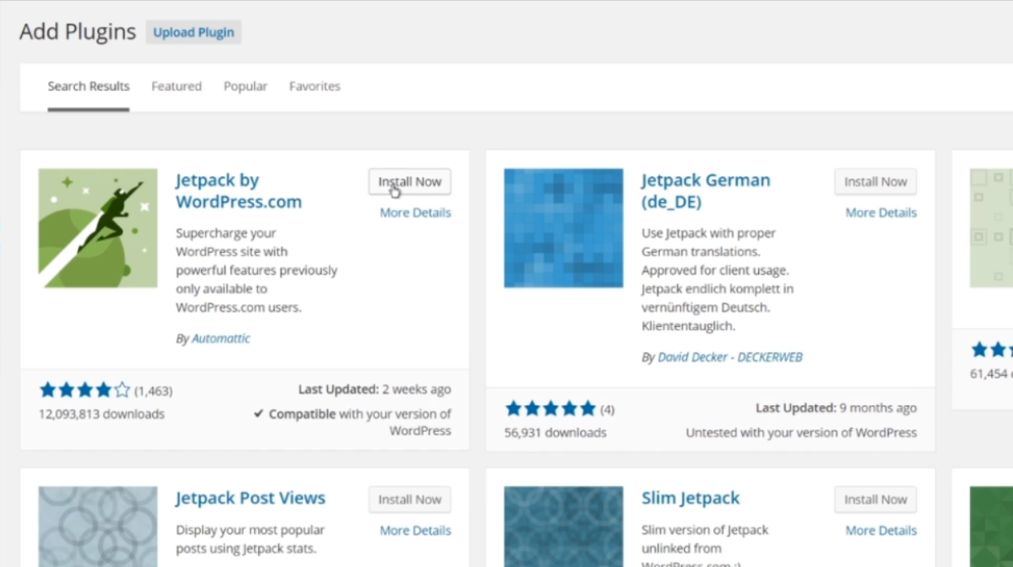Open the Favorites tab
The width and height of the screenshot is (1013, 567).
[315, 86]
